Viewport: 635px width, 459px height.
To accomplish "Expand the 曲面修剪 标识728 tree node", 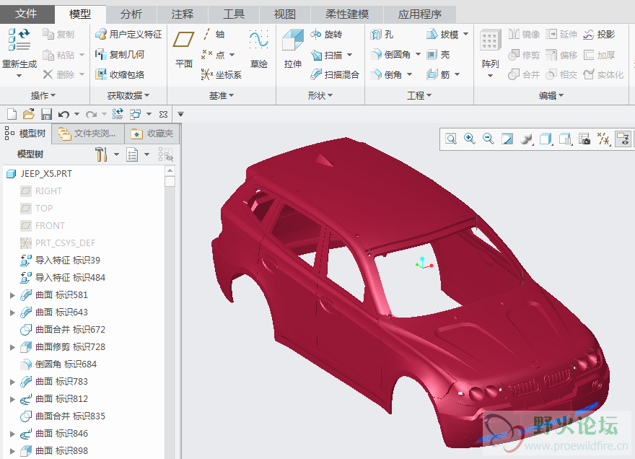I will click(x=12, y=347).
